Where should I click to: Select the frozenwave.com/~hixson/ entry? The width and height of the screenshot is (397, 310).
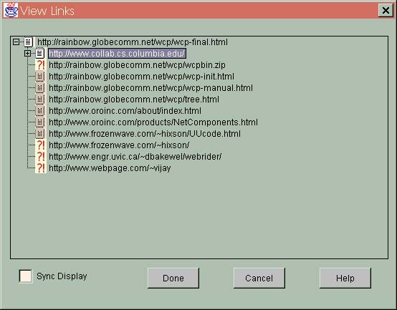119,145
